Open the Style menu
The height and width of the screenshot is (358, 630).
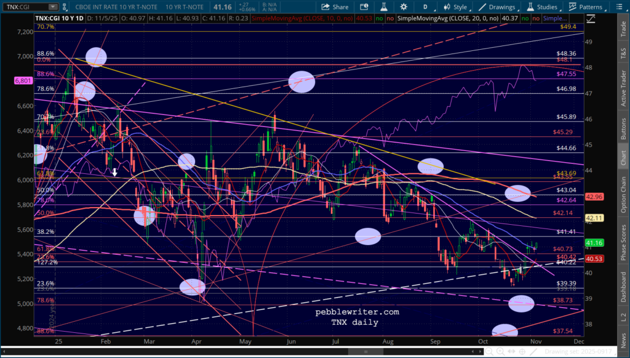(454, 7)
